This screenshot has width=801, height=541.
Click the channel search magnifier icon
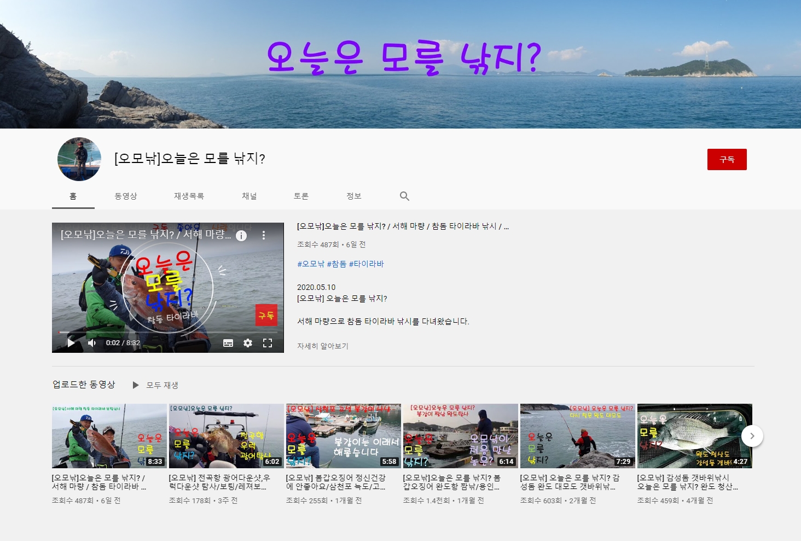[404, 196]
